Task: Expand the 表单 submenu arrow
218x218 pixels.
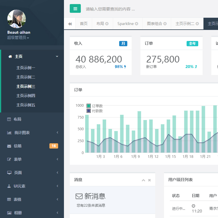Action: coord(58,159)
